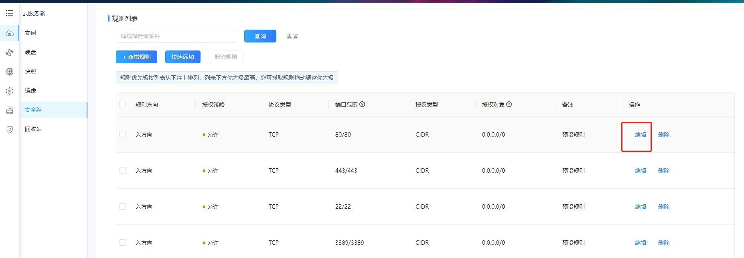The image size is (744, 258).
Task: Click the 授权对象 column header label
Action: (x=493, y=105)
